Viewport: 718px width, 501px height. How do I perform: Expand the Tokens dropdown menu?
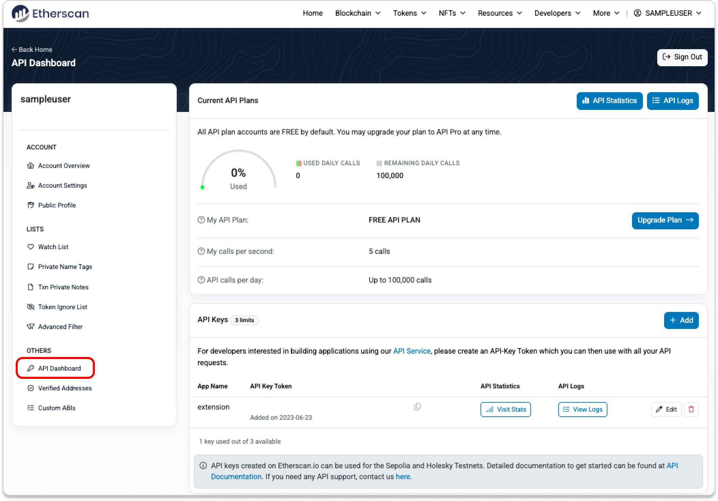409,13
